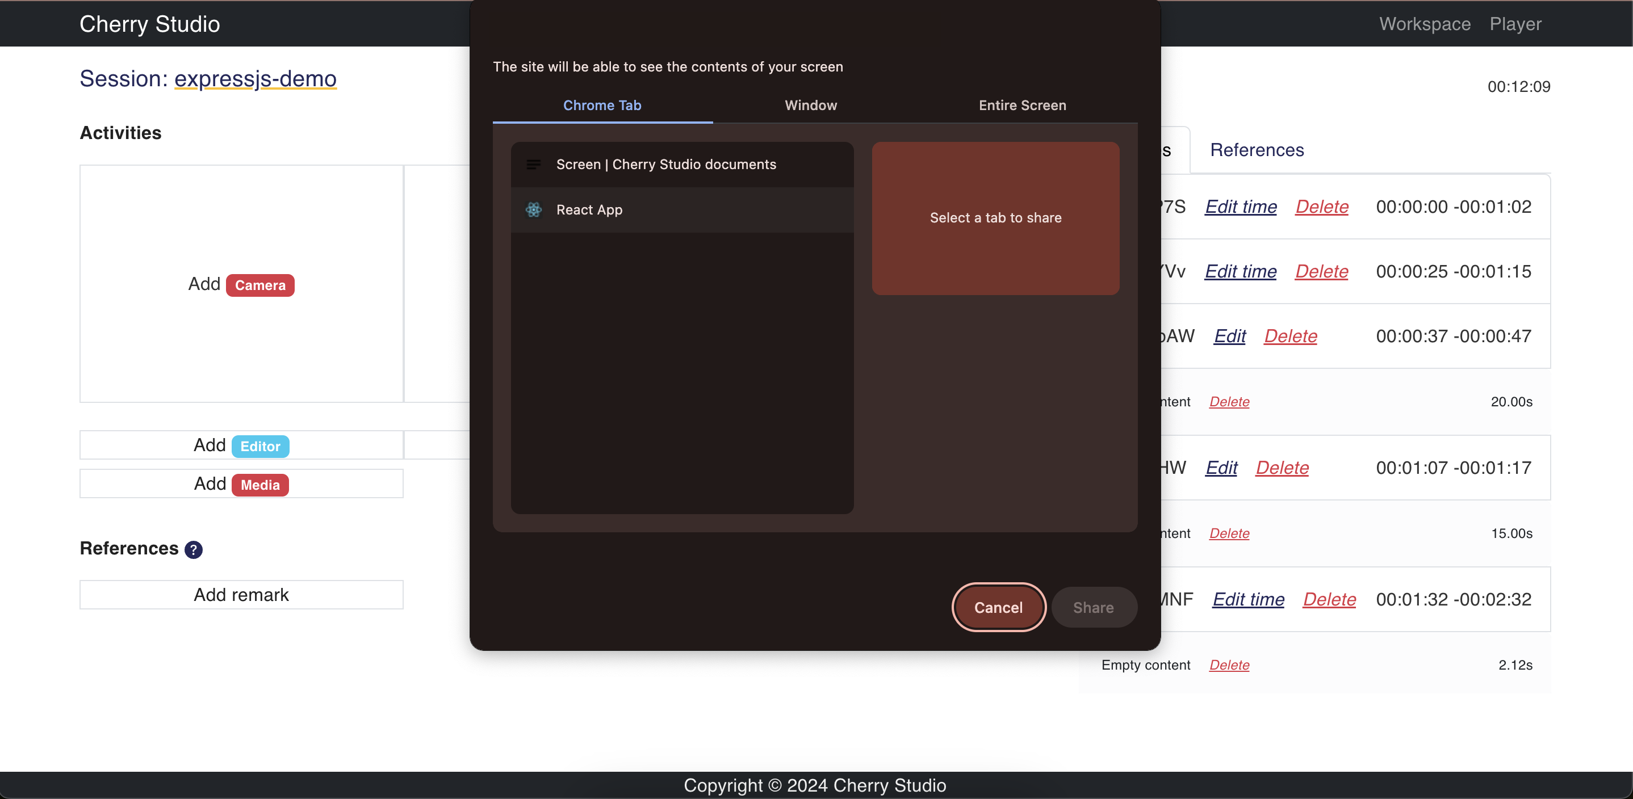Click the 20.00s duration value
This screenshot has height=799, width=1633.
point(1511,402)
